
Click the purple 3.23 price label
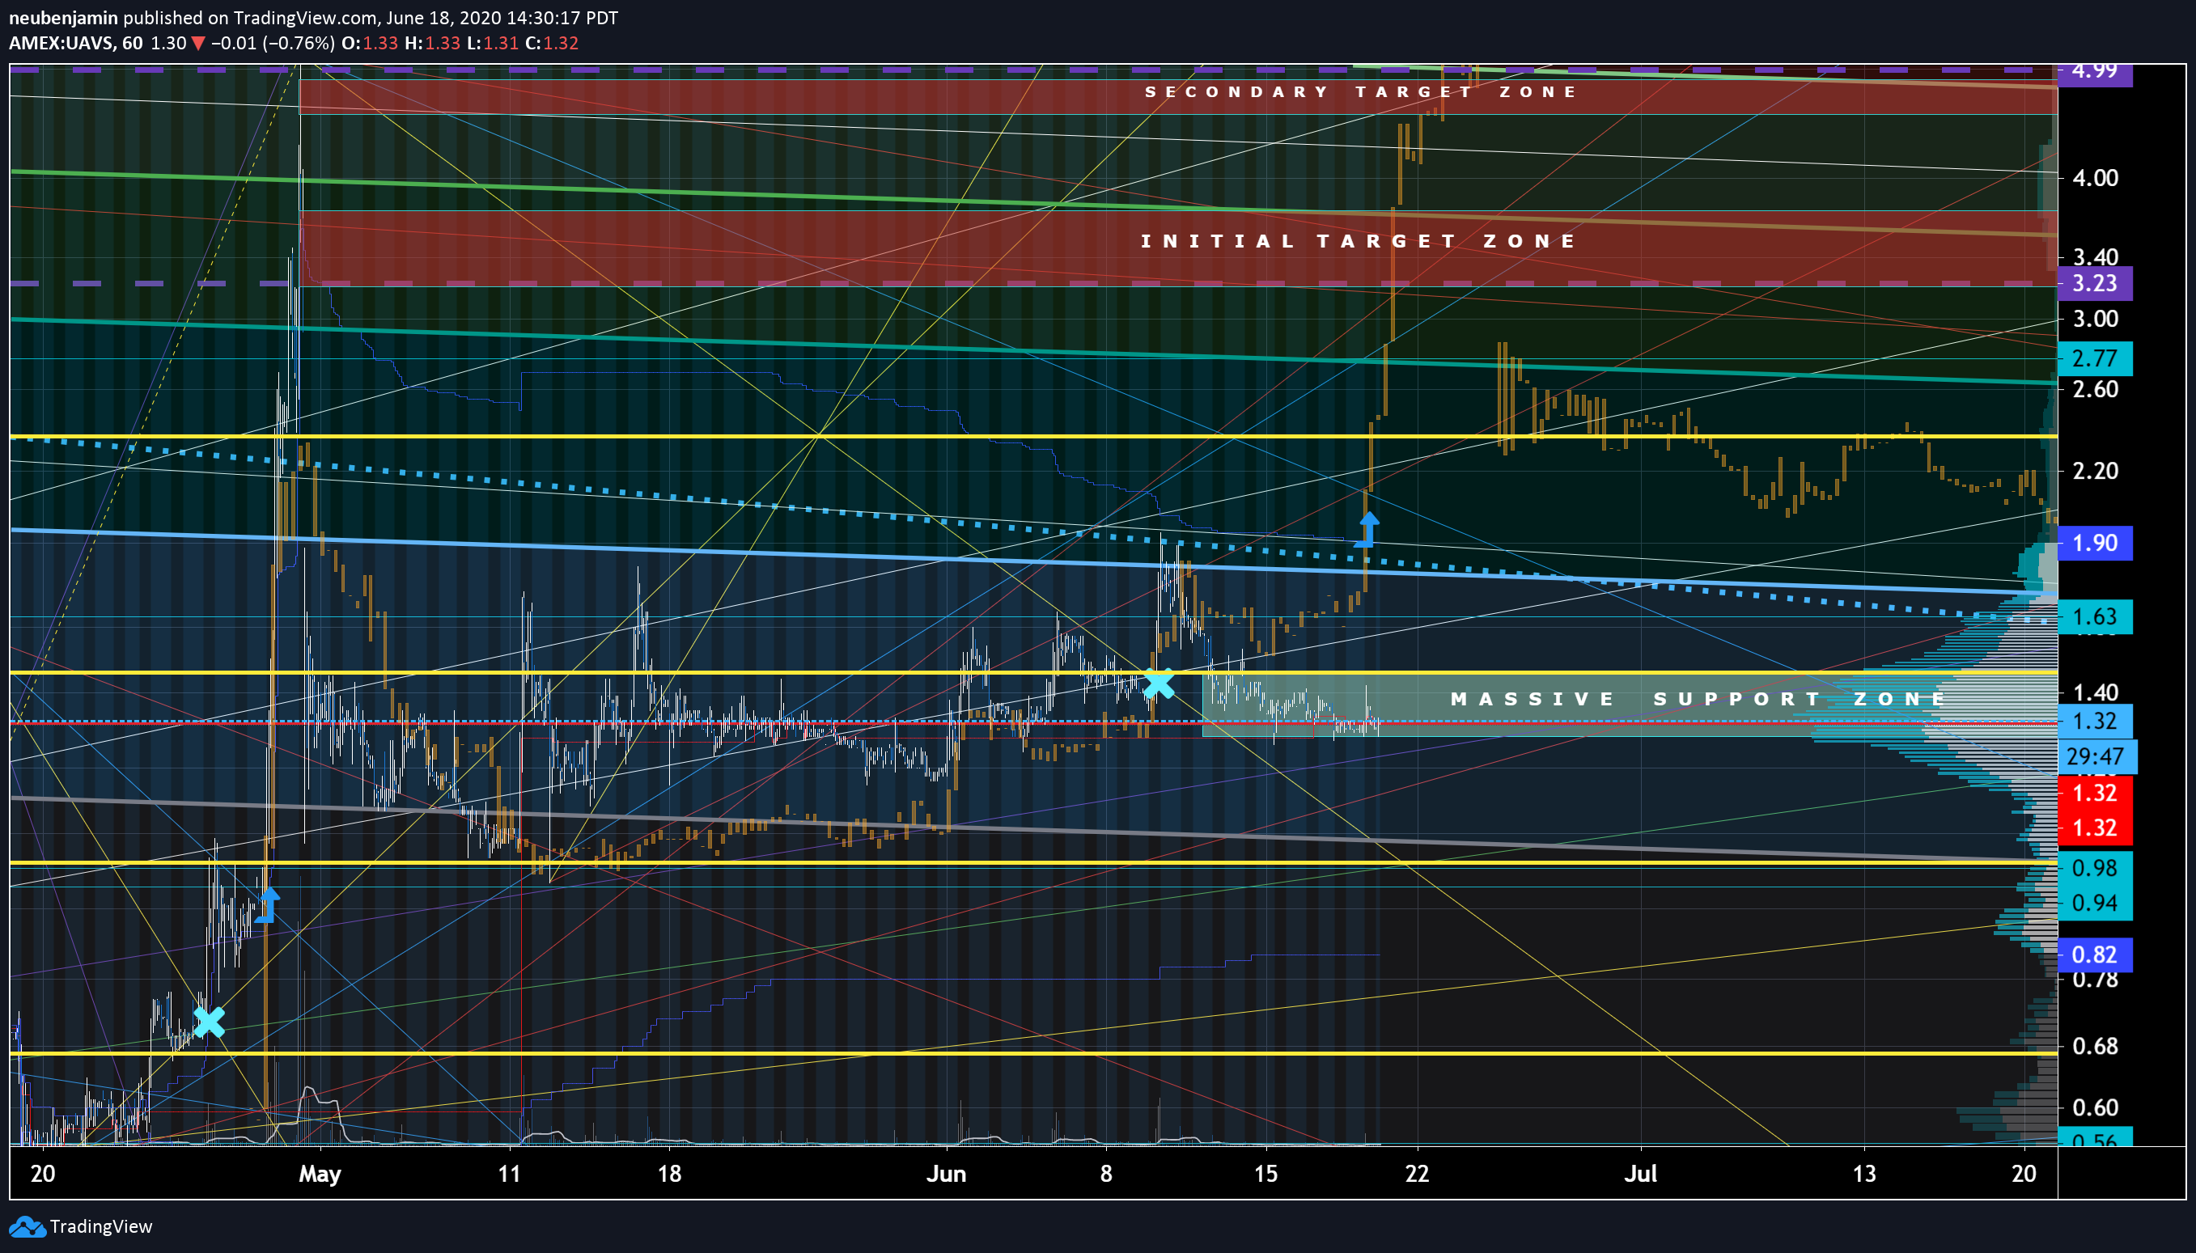(2094, 283)
